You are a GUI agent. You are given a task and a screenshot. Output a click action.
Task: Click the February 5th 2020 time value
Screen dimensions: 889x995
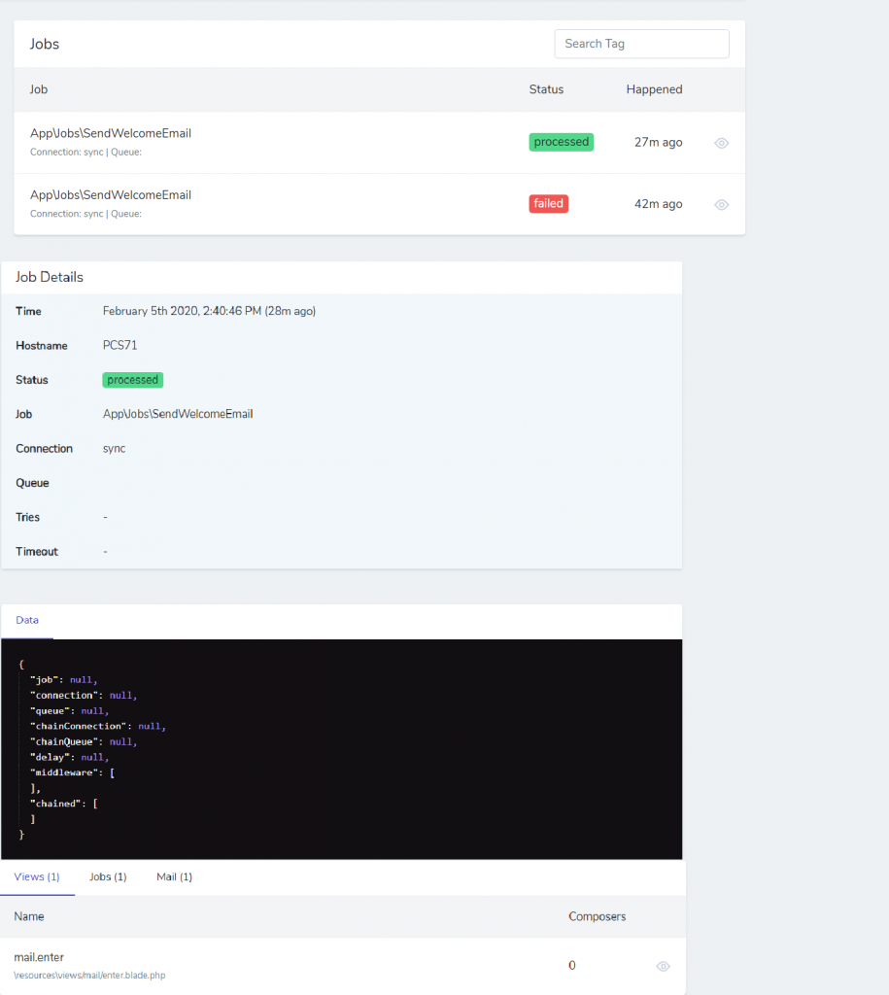(x=210, y=311)
